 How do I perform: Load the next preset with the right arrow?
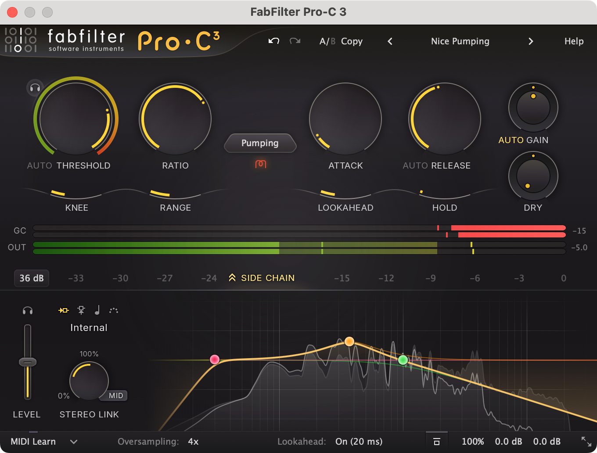click(x=531, y=41)
